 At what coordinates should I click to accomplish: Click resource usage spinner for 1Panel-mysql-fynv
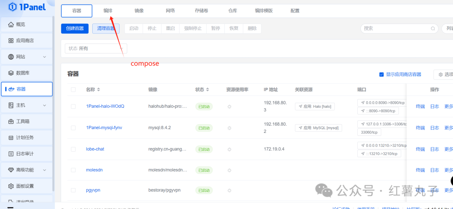pyautogui.click(x=229, y=128)
